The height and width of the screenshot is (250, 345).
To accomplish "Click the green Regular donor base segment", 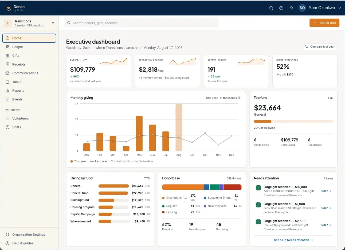I will 215,187.
